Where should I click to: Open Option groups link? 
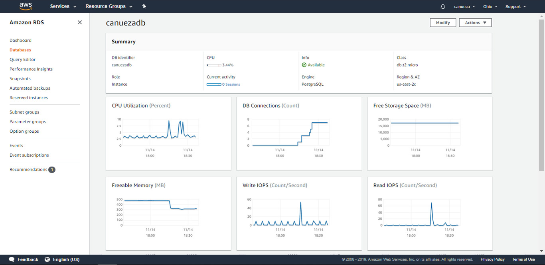24,131
